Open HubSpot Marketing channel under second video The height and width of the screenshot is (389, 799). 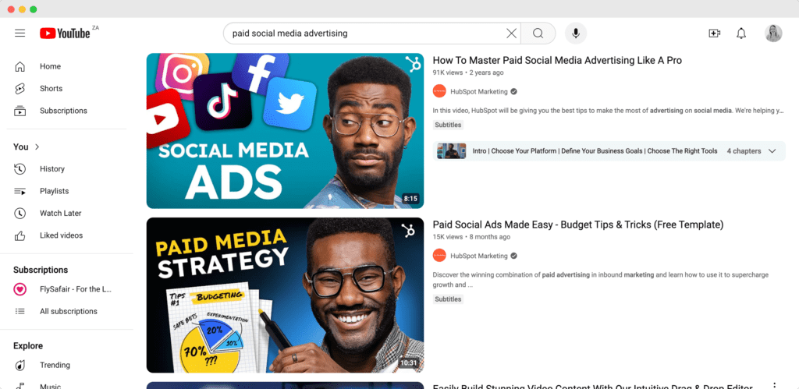pyautogui.click(x=479, y=256)
